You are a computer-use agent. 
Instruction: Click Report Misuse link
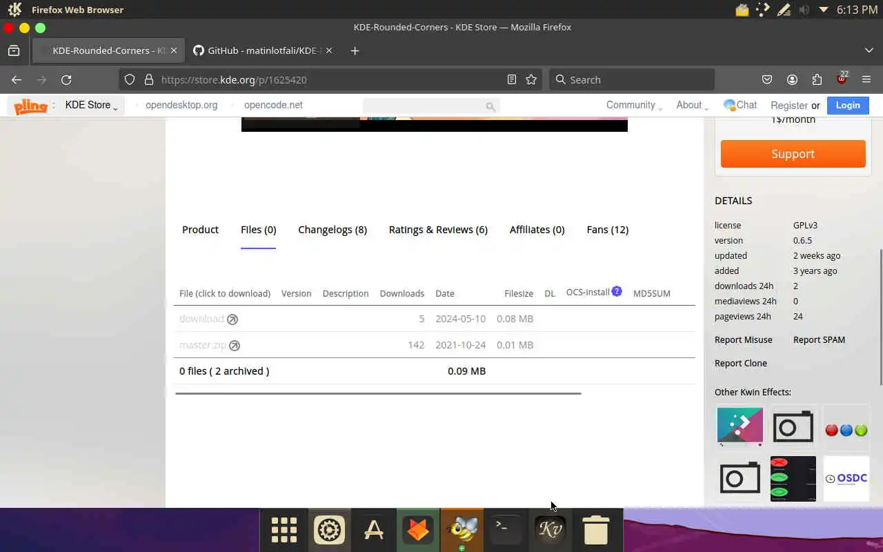click(x=744, y=339)
